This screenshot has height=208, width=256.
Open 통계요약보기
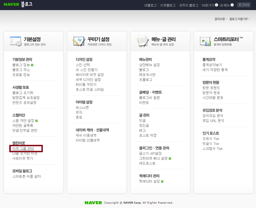click(x=212, y=65)
